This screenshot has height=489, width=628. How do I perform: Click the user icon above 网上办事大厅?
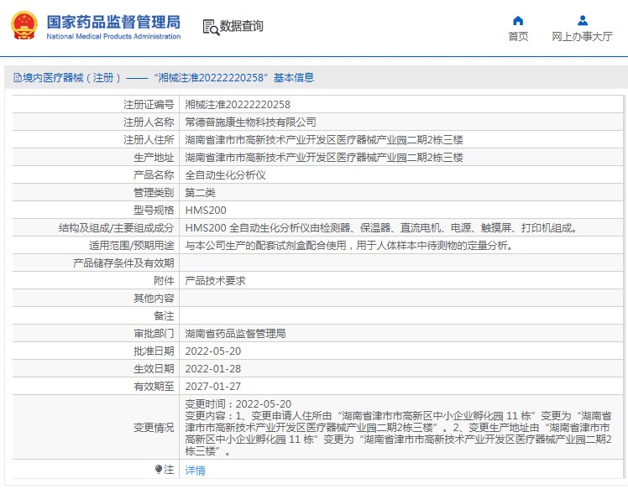click(582, 20)
